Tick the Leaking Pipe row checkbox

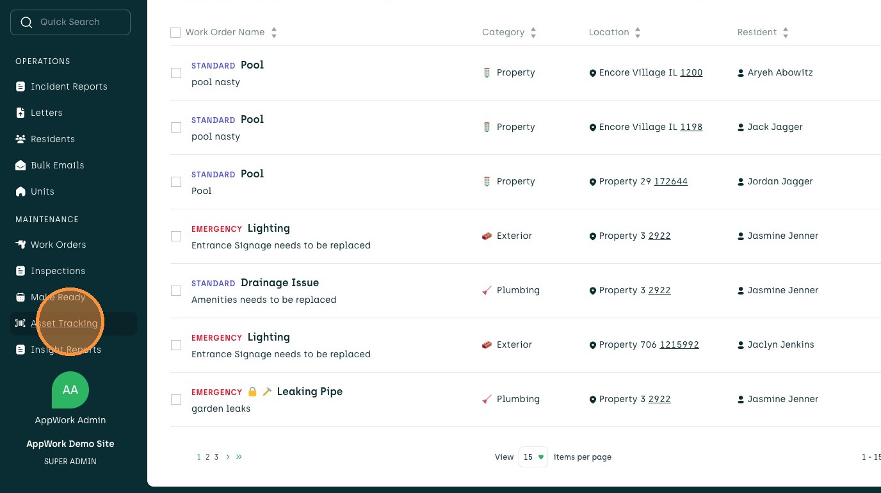tap(176, 400)
